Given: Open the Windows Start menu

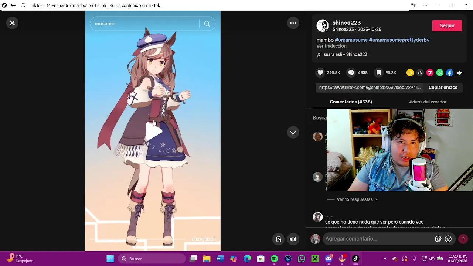Looking at the screenshot, I should click(x=110, y=259).
